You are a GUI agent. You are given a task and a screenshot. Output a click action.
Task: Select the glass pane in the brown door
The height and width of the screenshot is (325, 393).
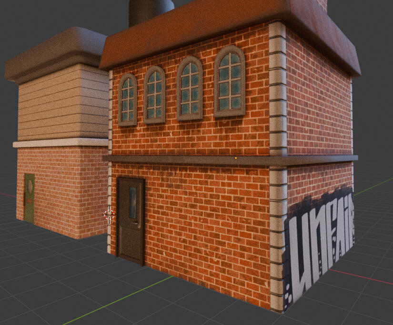[132, 196]
